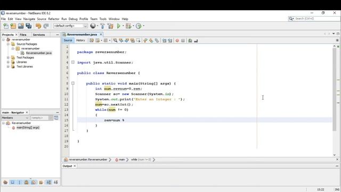Open the File menu
Viewport: 341px width, 192px height.
pos(3,19)
